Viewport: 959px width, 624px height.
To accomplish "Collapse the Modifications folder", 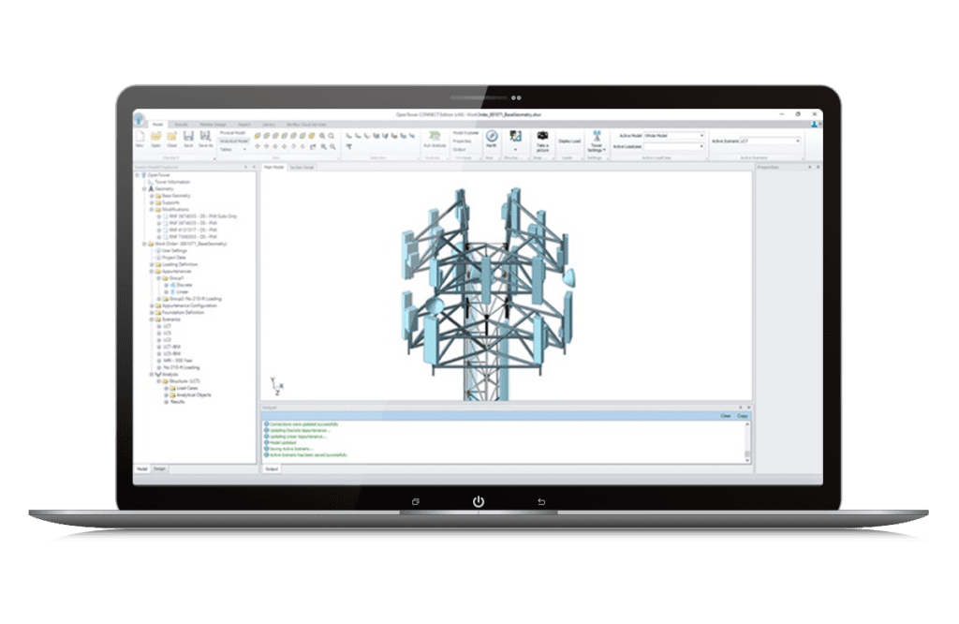I will 152,209.
